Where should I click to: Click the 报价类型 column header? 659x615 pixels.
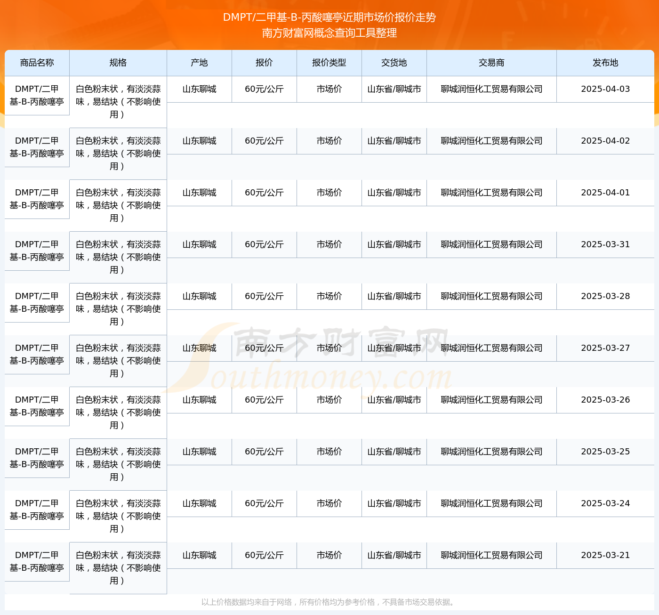[x=329, y=63]
